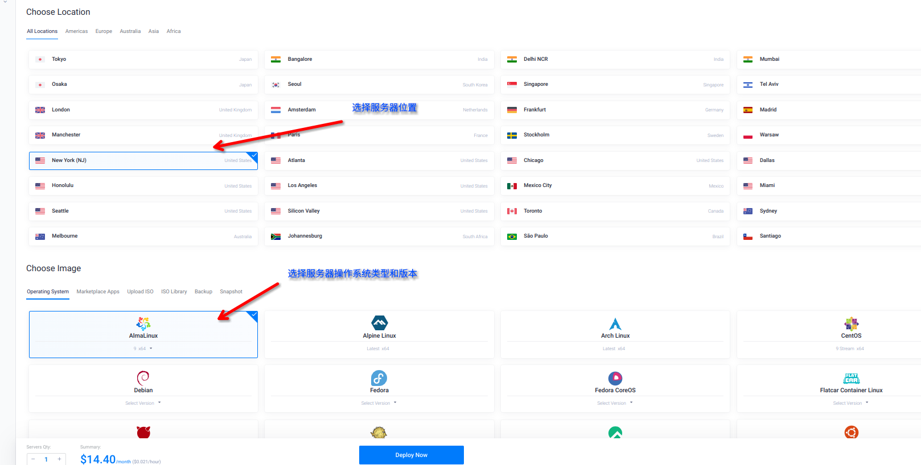Image resolution: width=921 pixels, height=465 pixels.
Task: Click the Polish flag beside Warsaw
Action: coord(748,135)
